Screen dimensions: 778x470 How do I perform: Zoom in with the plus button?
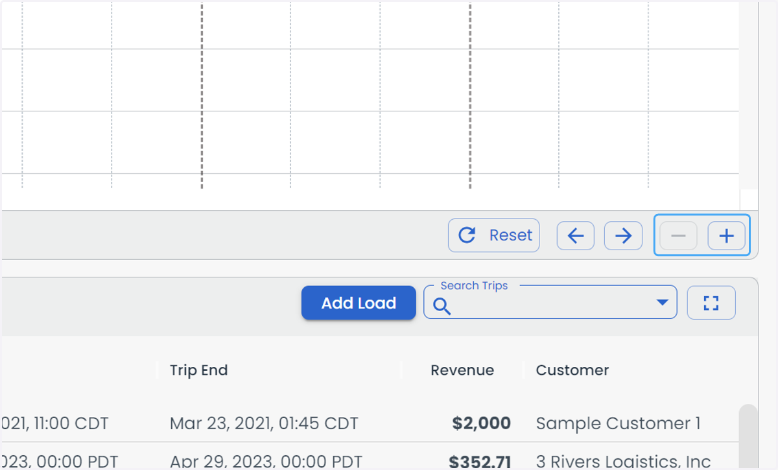click(x=726, y=235)
